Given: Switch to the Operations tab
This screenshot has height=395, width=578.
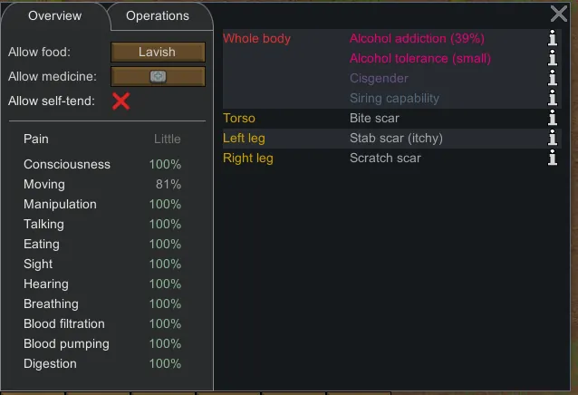Looking at the screenshot, I should pos(158,15).
